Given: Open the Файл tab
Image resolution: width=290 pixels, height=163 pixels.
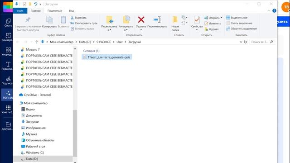Looking at the screenshot, I should tap(20, 11).
